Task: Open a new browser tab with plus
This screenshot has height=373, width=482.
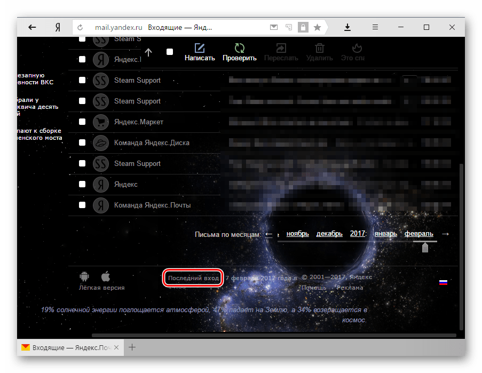Action: coord(132,347)
